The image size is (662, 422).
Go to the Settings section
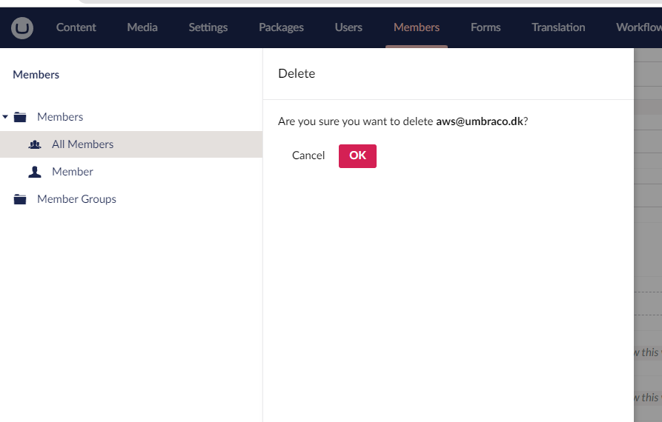[208, 27]
